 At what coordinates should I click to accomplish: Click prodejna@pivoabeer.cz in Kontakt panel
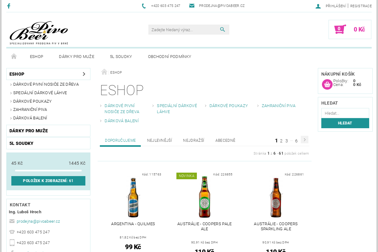[x=38, y=221]
